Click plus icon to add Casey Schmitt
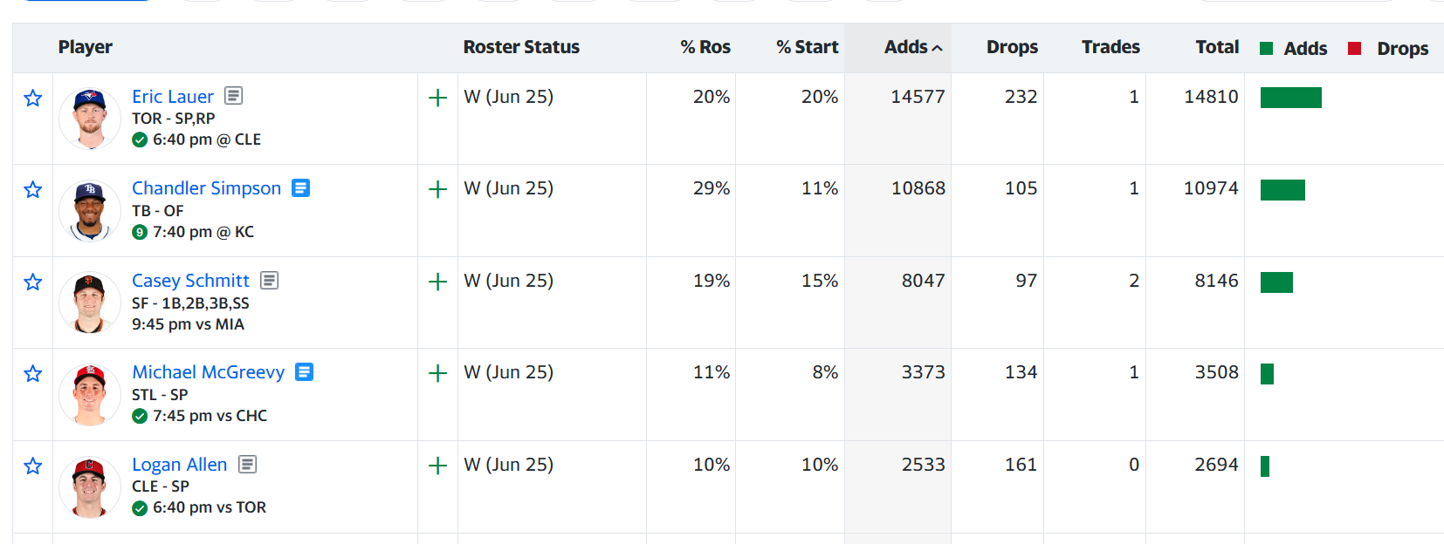The image size is (1444, 544). [438, 282]
